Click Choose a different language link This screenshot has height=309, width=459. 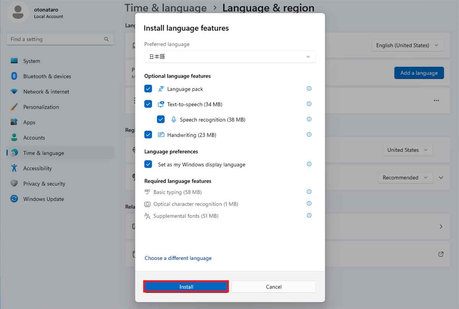click(178, 258)
